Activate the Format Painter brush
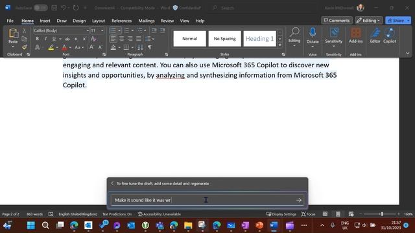 25,47
